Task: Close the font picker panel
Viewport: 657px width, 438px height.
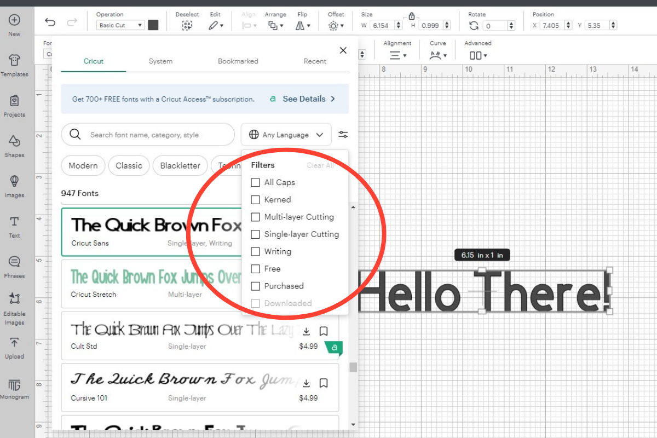Action: pos(343,50)
